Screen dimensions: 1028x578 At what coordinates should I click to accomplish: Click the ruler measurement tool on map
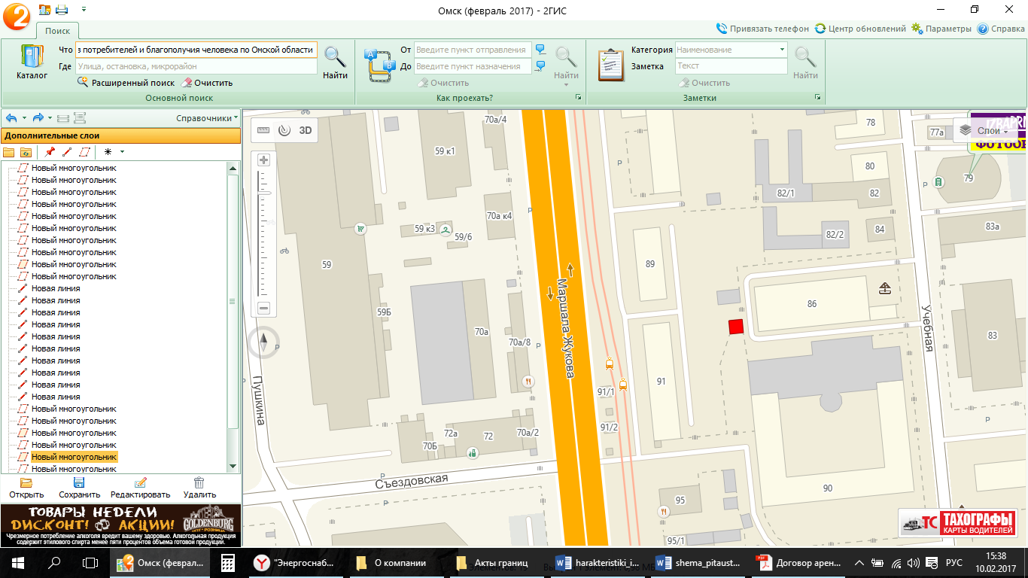(263, 130)
